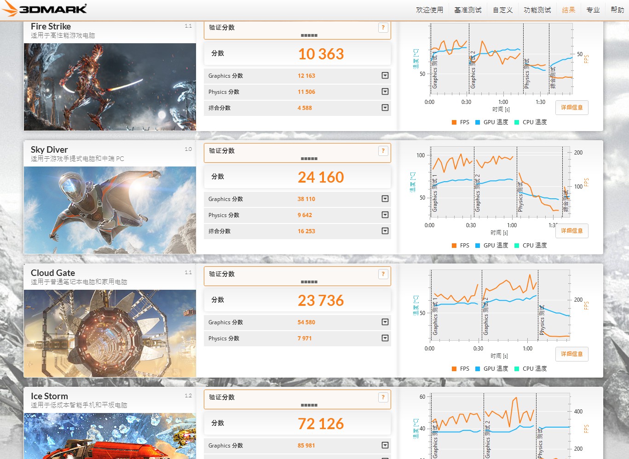This screenshot has width=629, height=459.
Task: Switch to the 基准测试 tab
Action: 468,10
